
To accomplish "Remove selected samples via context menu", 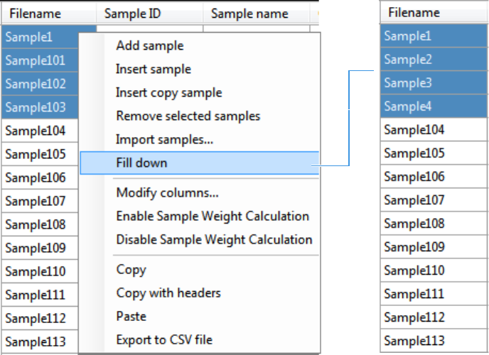I will [188, 116].
